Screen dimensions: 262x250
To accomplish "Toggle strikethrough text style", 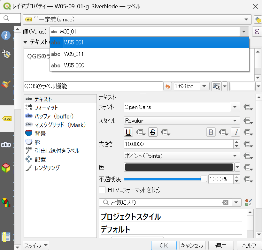I will coord(153,132).
